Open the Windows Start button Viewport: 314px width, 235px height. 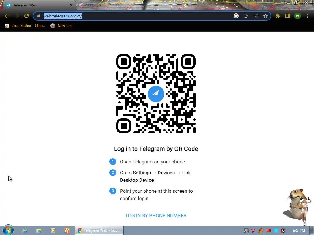(8, 230)
